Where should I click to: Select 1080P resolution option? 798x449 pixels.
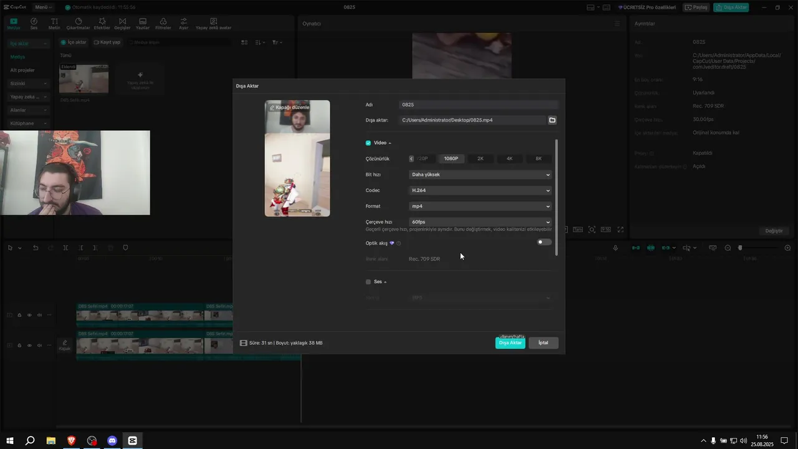click(451, 158)
